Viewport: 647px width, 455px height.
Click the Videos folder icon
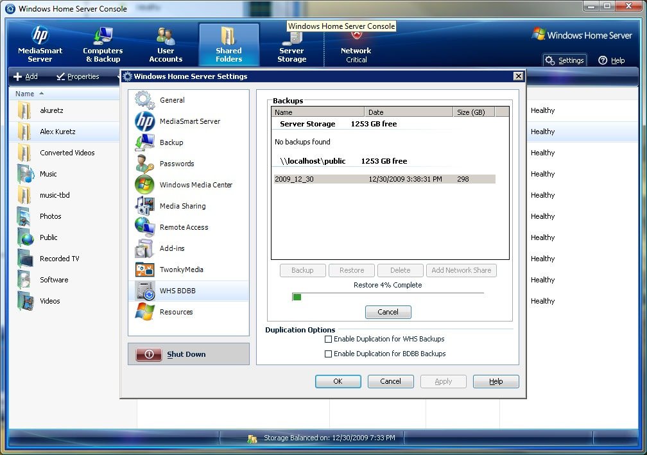click(25, 301)
